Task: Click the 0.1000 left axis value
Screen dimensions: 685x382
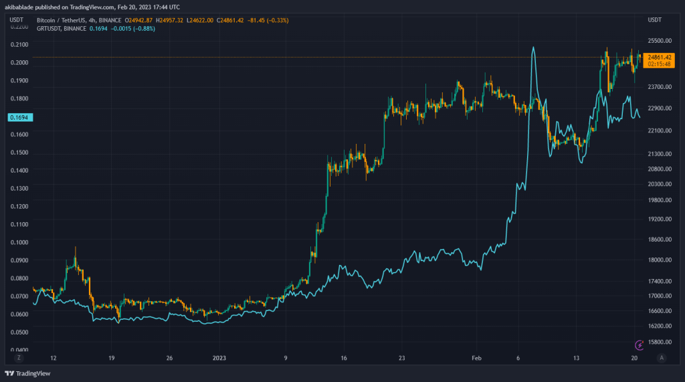Action: [19, 242]
